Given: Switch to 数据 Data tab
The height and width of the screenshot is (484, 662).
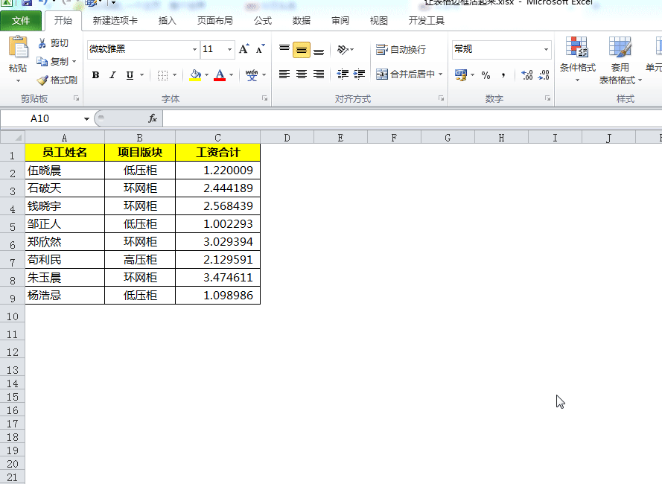Looking at the screenshot, I should [302, 21].
